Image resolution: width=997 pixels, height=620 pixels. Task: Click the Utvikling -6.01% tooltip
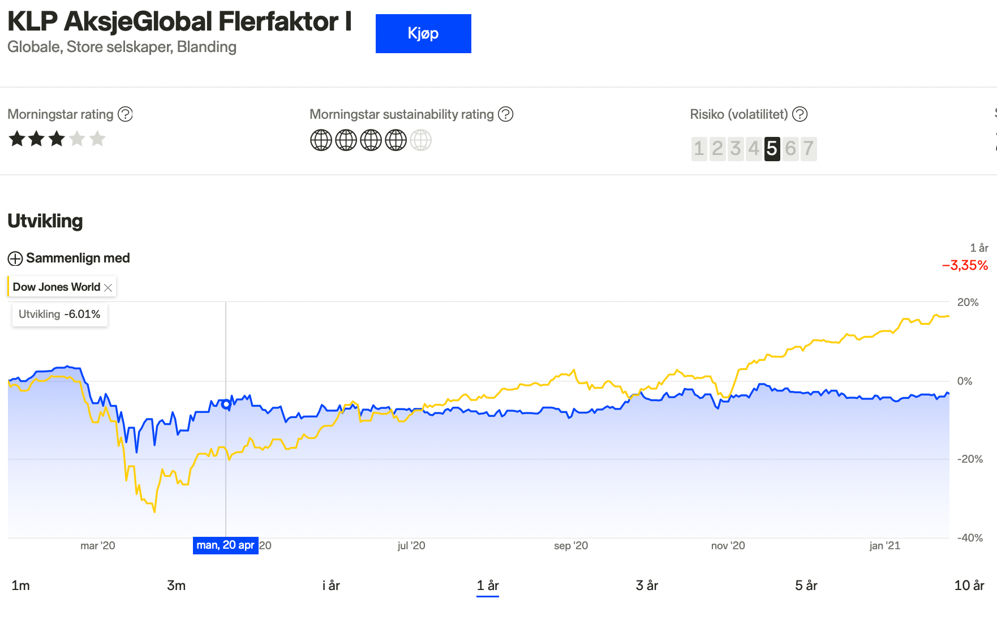[60, 315]
